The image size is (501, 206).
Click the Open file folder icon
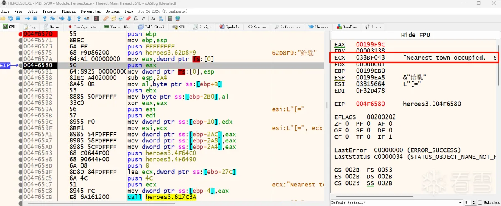(x=3, y=19)
